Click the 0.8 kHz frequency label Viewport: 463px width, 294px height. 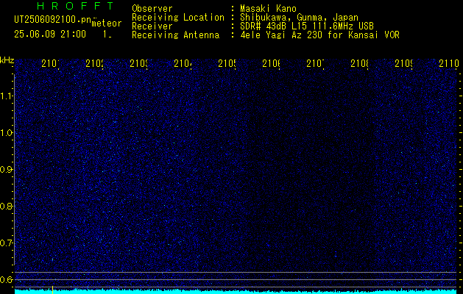pyautogui.click(x=6, y=206)
